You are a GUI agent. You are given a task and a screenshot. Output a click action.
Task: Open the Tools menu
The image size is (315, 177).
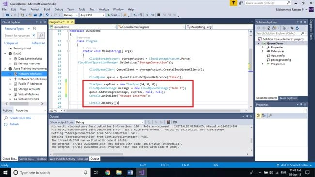[x=82, y=9]
